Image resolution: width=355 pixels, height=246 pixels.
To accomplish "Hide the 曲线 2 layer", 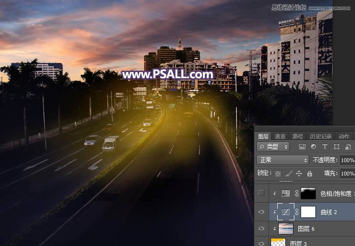I will 261,212.
